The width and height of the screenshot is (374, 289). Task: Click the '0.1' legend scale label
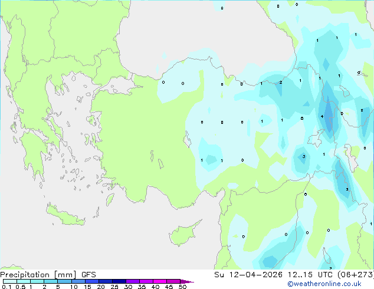click(6, 287)
